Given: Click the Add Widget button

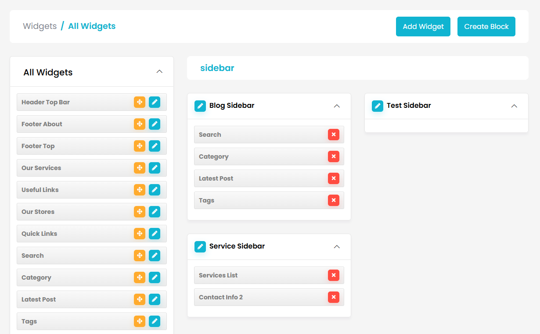Looking at the screenshot, I should pyautogui.click(x=423, y=26).
